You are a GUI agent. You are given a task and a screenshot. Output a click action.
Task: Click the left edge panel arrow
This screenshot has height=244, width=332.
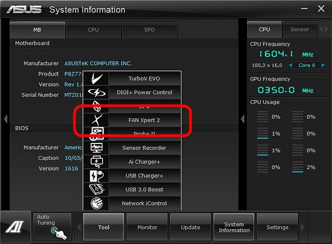point(6,119)
